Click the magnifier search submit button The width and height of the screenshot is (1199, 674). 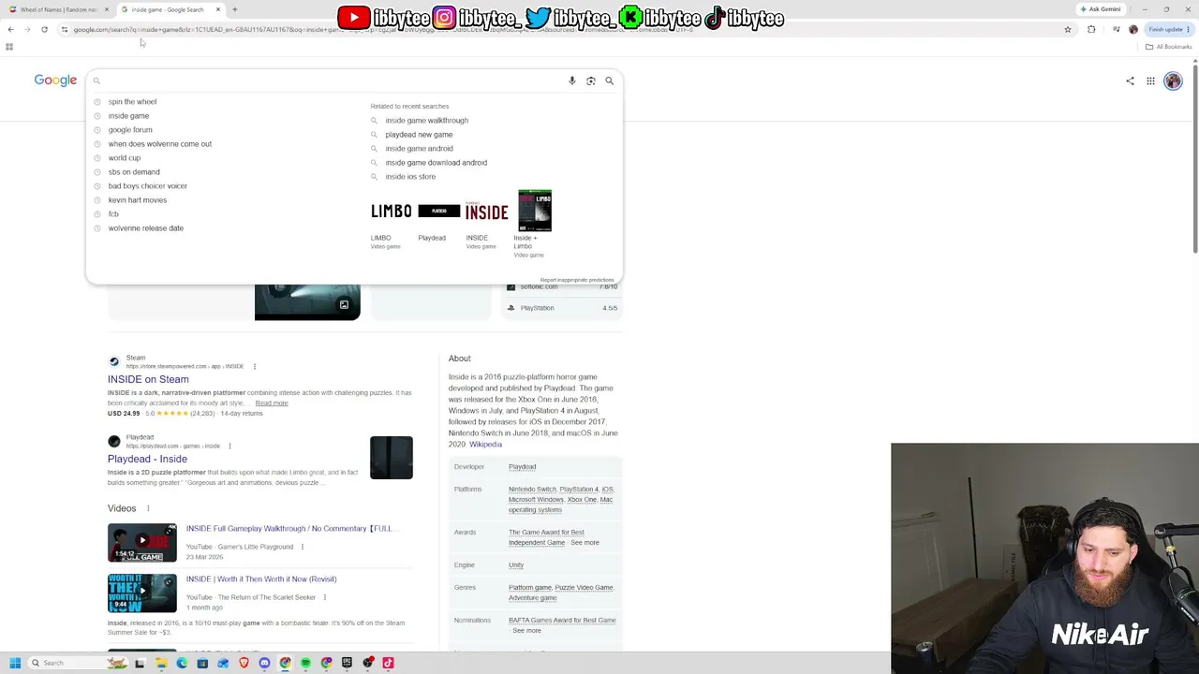[610, 81]
